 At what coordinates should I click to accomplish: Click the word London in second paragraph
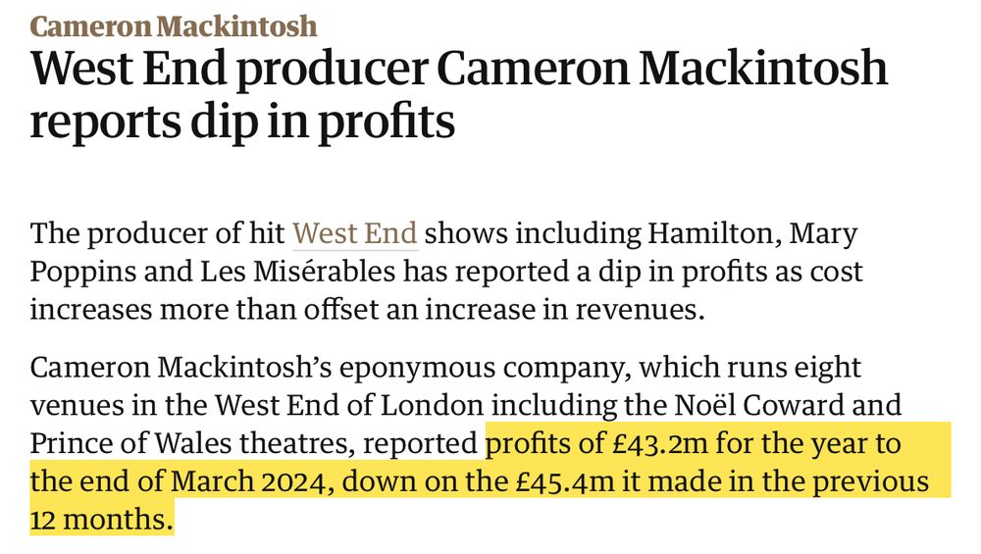tap(433, 405)
